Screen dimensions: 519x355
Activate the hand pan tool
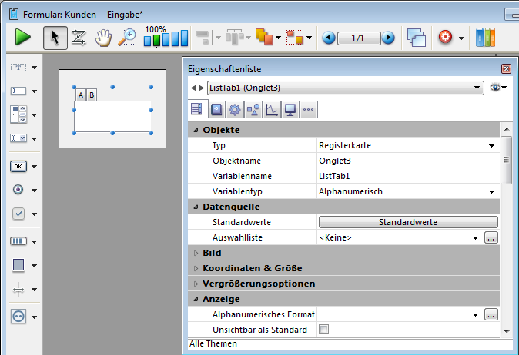click(103, 38)
